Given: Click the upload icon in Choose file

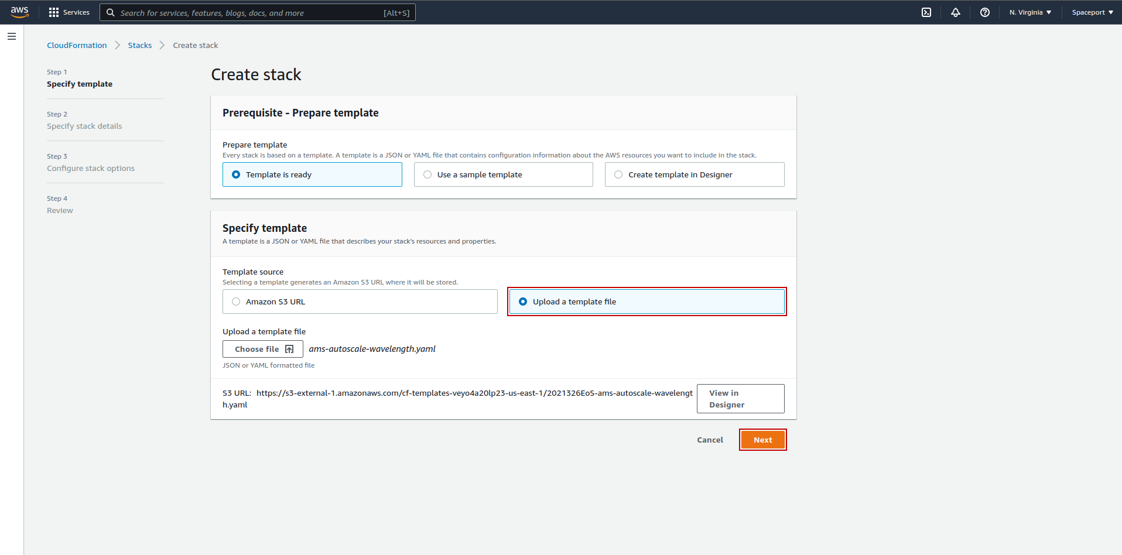Looking at the screenshot, I should 289,349.
